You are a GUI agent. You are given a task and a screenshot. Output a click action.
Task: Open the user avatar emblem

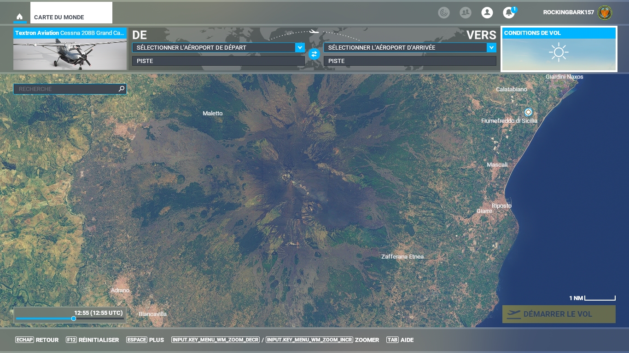coord(605,13)
